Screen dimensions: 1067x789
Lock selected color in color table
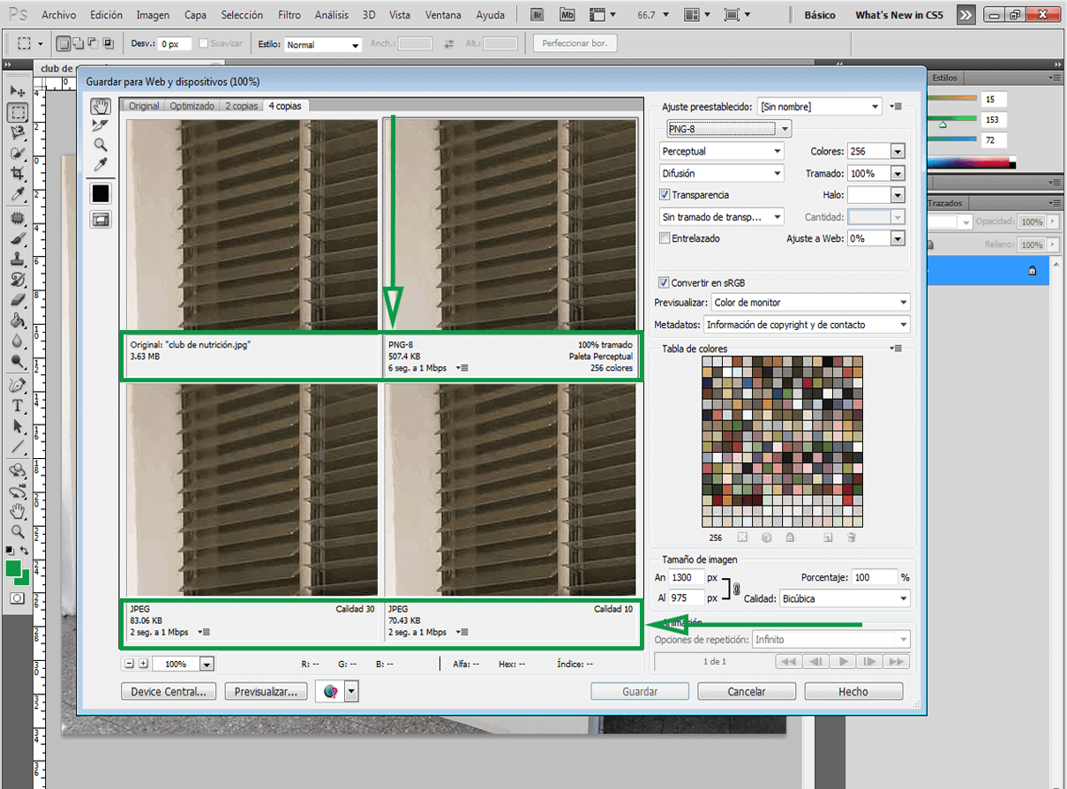[x=790, y=537]
